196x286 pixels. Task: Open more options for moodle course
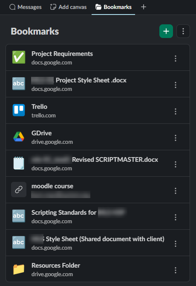176,191
